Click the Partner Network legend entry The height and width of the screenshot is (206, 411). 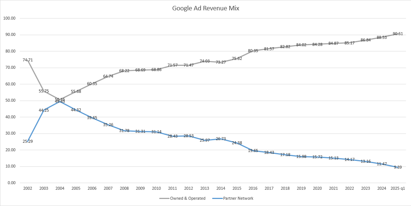pyautogui.click(x=232, y=198)
